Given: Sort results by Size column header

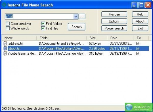Looking at the screenshot, I should [97, 38].
